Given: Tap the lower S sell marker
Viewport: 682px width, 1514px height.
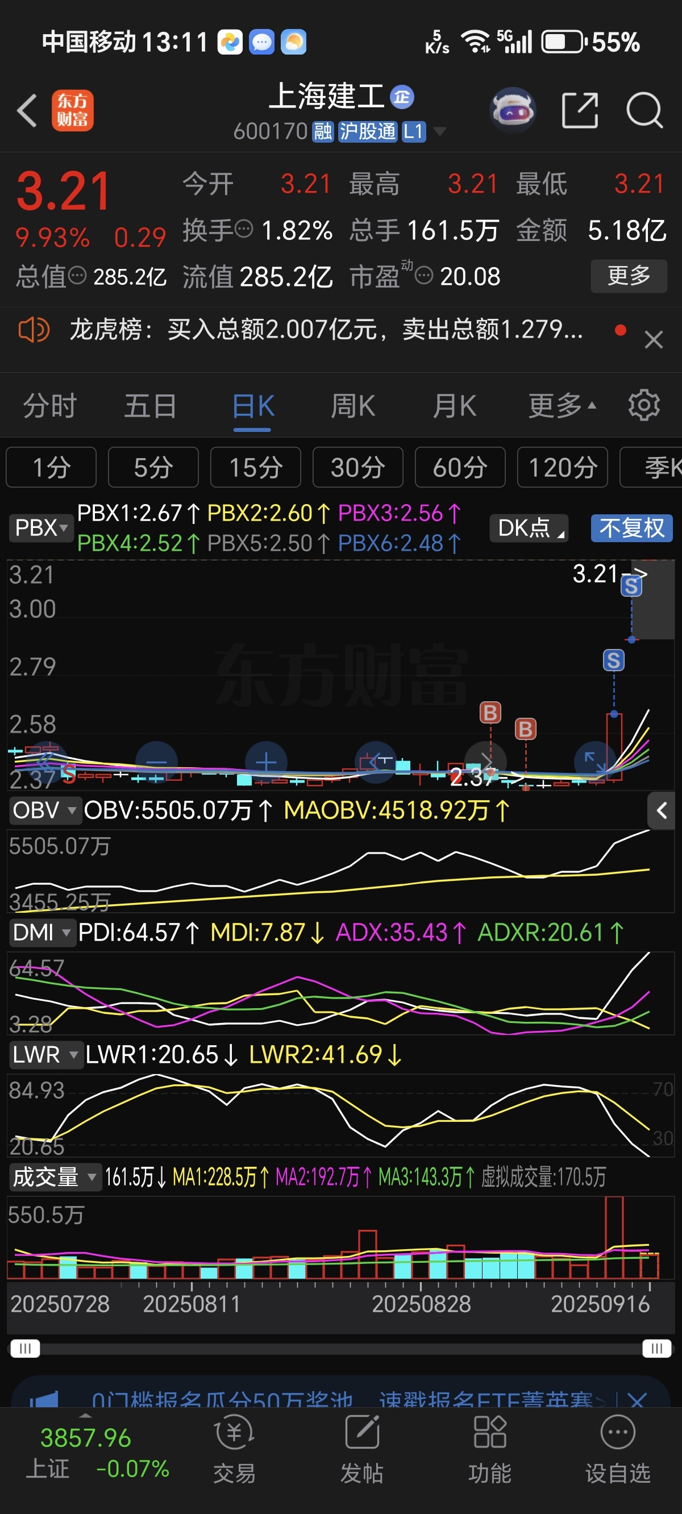Looking at the screenshot, I should point(614,660).
